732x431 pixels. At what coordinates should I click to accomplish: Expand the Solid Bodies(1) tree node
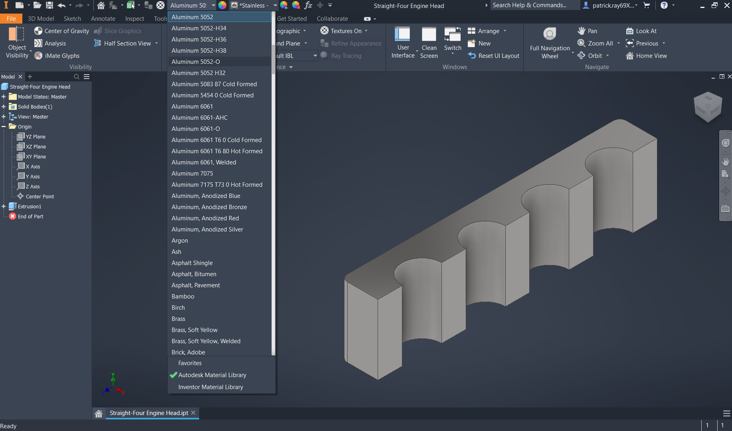pyautogui.click(x=4, y=107)
